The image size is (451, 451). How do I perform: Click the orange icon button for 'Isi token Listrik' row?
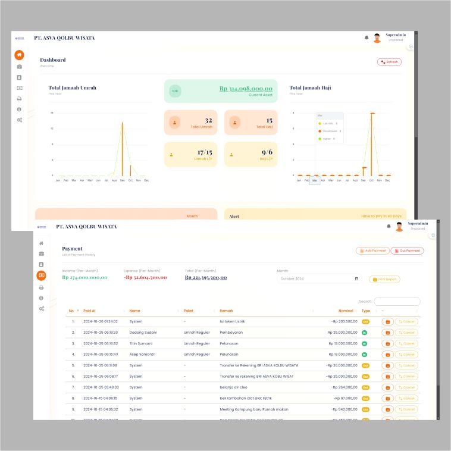(x=387, y=322)
